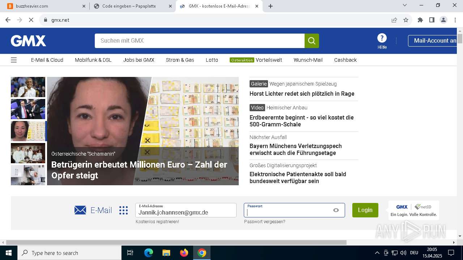Open the Chrome side panel icon
Image resolution: width=463 pixels, height=260 pixels.
(x=432, y=20)
